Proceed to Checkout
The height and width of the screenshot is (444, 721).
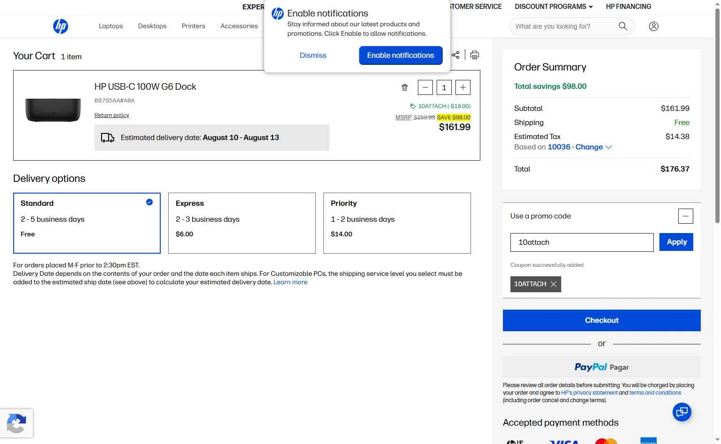602,320
